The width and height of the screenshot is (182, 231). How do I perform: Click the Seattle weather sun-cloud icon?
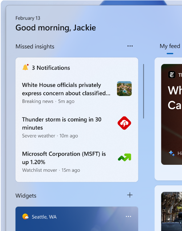[25, 216]
